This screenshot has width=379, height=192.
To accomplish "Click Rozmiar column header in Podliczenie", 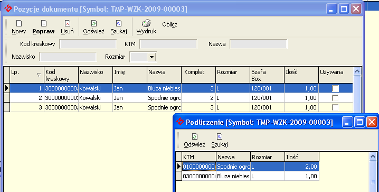I will click(x=268, y=157).
